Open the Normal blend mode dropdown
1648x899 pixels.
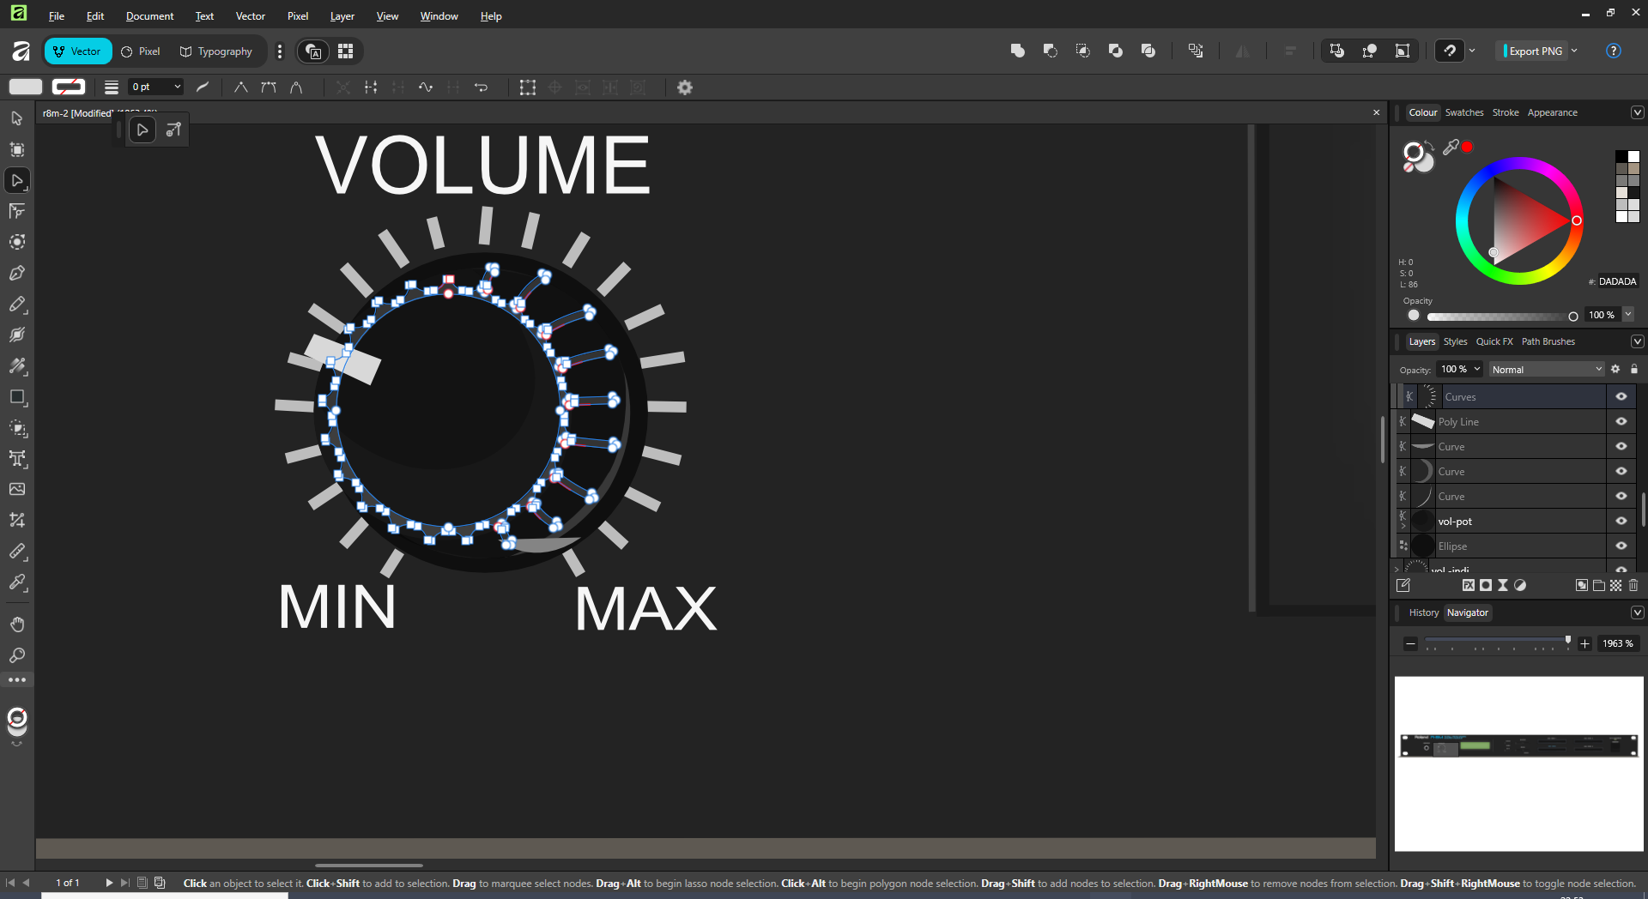pyautogui.click(x=1546, y=370)
